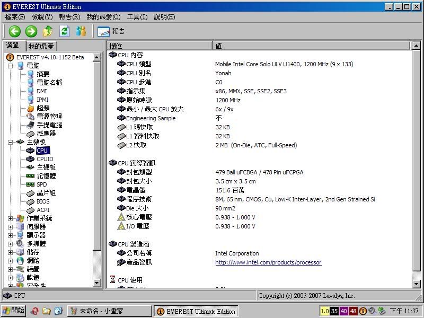Image resolution: width=424 pixels, height=318 pixels.
Task: Click the 多媒體 speaker icon
Action: 20,244
